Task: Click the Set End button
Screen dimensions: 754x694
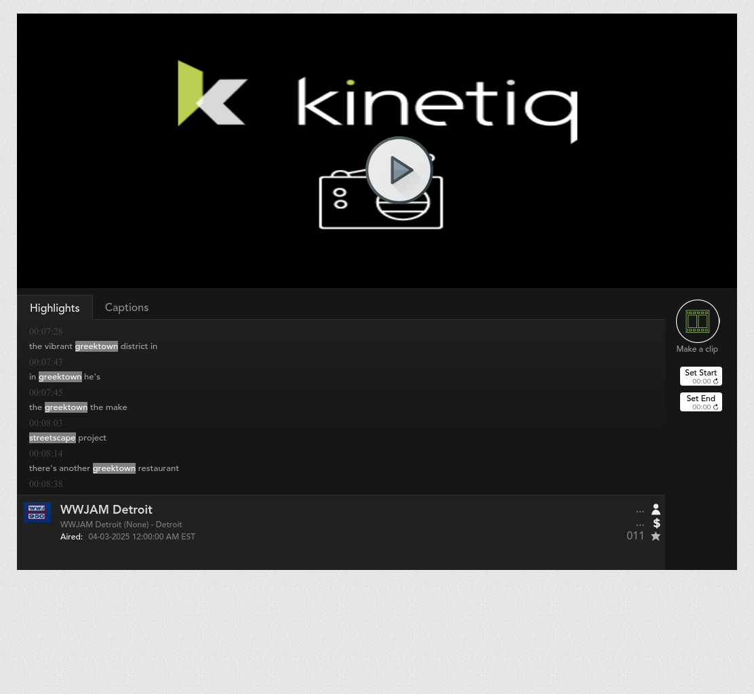Action: pyautogui.click(x=700, y=402)
